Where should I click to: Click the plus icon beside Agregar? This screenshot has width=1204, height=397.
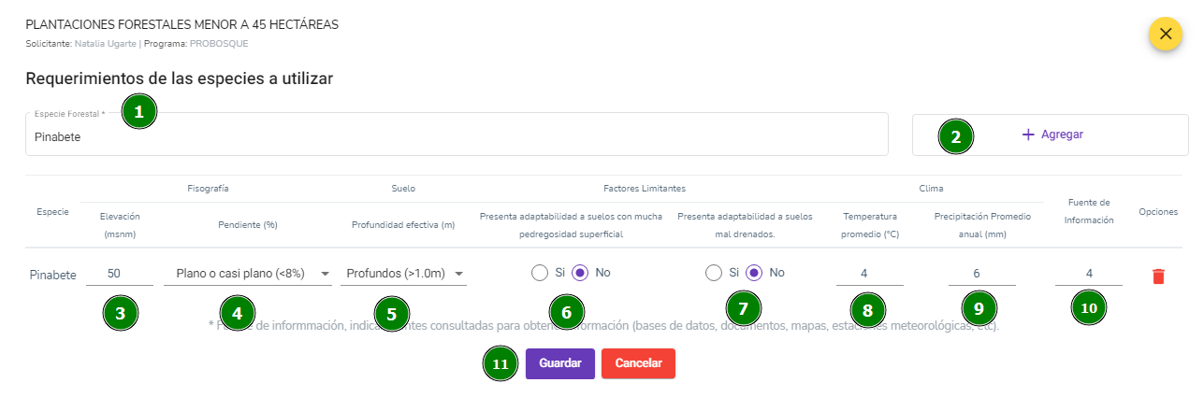pyautogui.click(x=1028, y=135)
